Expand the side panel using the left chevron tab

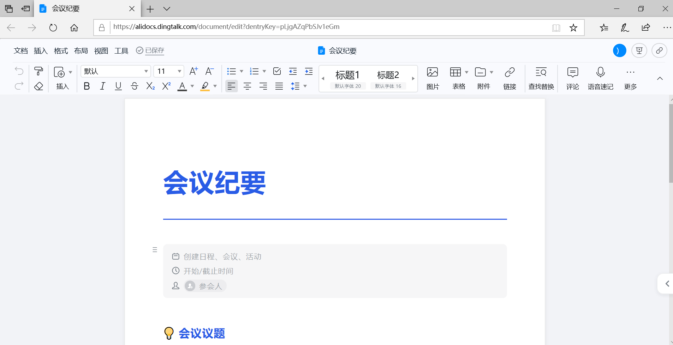click(x=666, y=284)
